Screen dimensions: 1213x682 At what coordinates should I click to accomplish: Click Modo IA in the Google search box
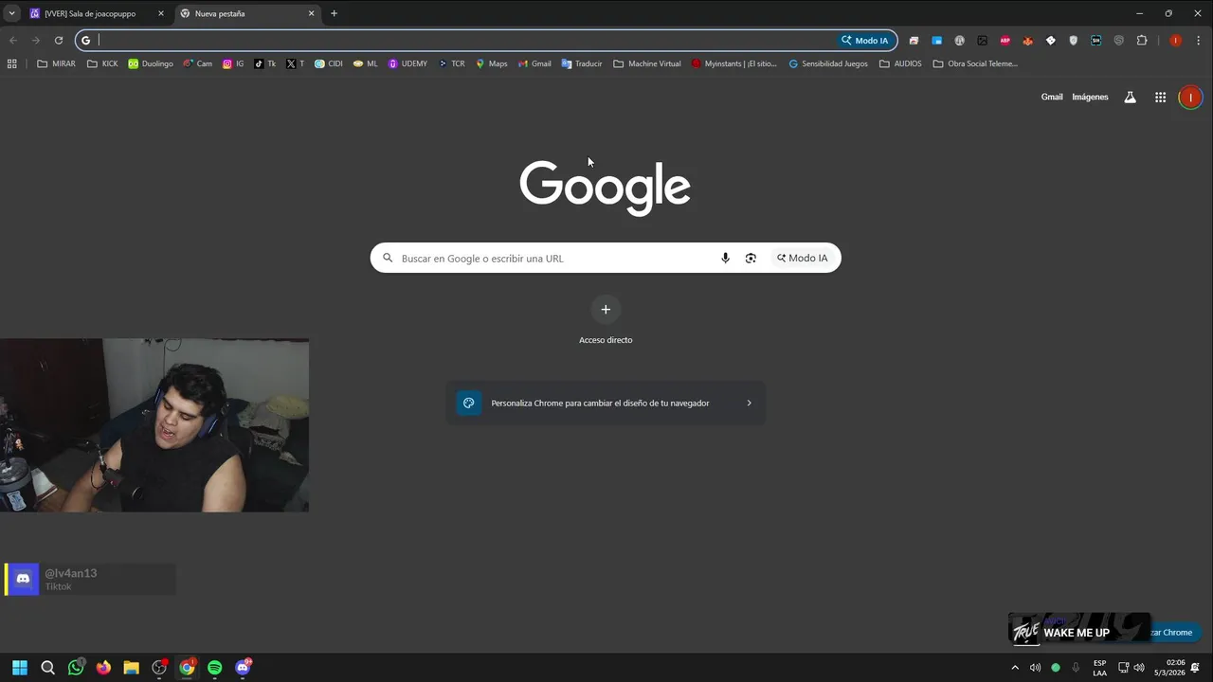pyautogui.click(x=802, y=258)
